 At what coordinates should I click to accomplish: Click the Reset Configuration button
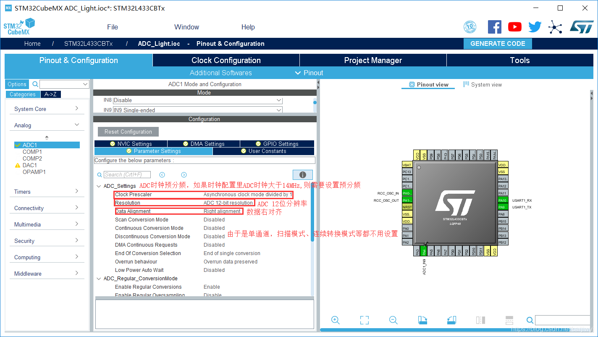pyautogui.click(x=128, y=132)
